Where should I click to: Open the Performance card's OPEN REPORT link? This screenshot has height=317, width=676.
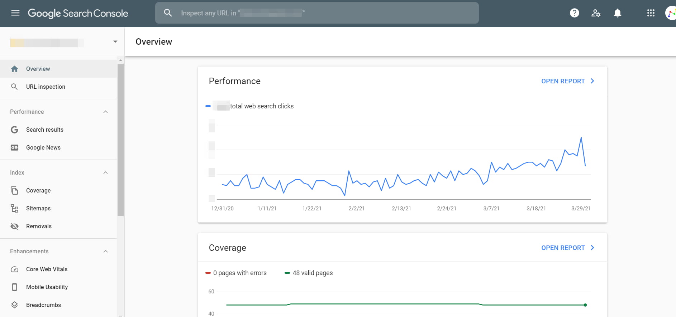pos(568,81)
